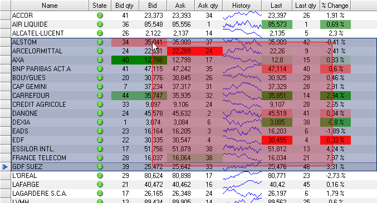Click the State column header
The height and width of the screenshot is (203, 377).
coord(100,6)
